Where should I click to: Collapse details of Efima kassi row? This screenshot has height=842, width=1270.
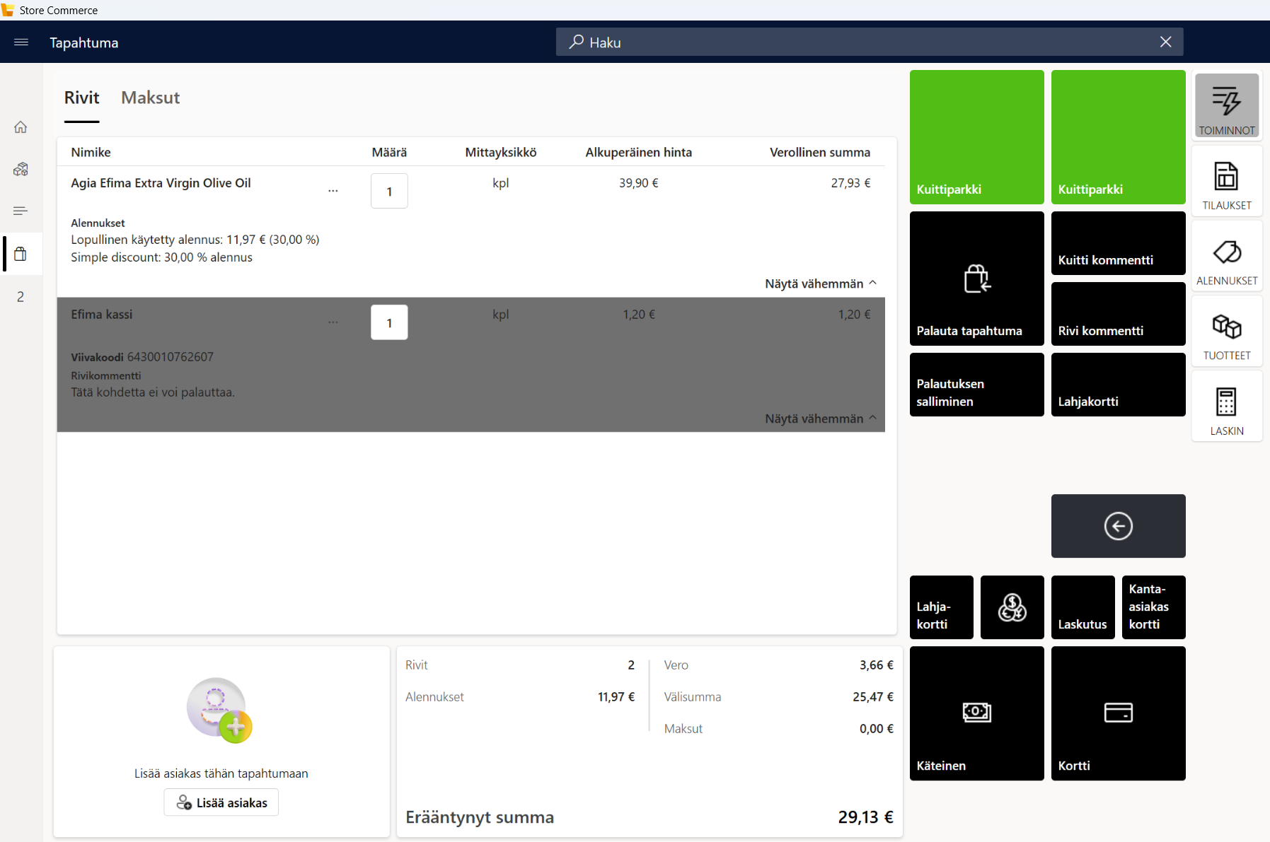pyautogui.click(x=821, y=419)
